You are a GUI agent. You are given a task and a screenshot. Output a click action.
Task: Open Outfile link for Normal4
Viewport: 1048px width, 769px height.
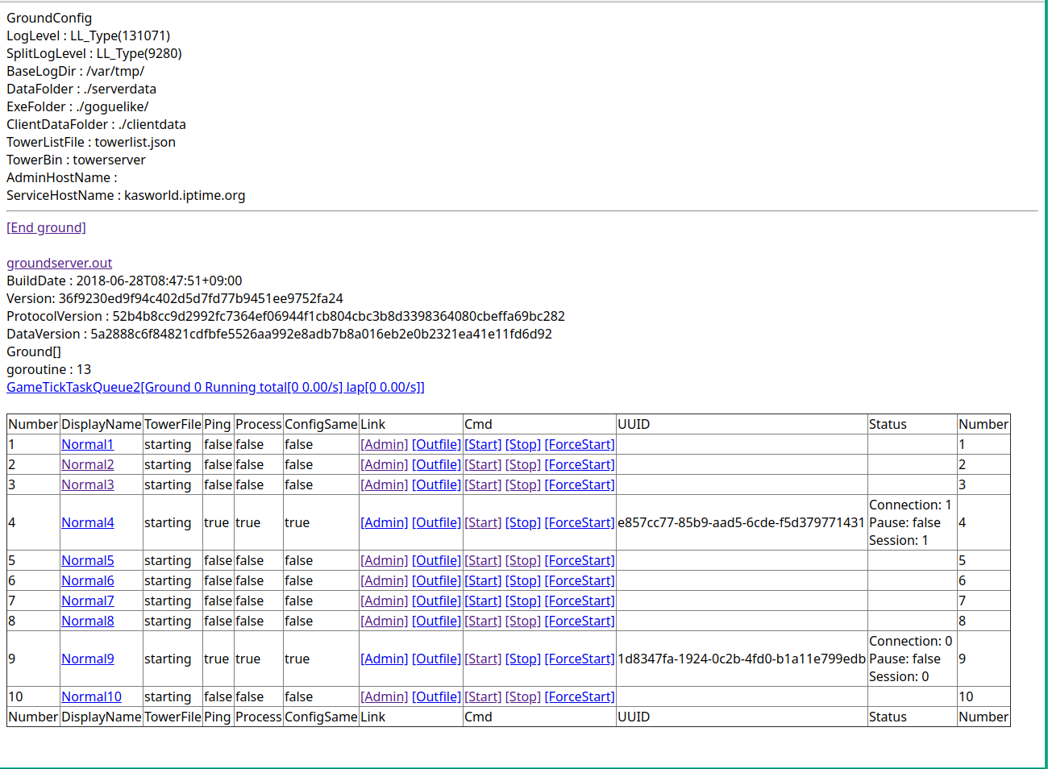[436, 522]
